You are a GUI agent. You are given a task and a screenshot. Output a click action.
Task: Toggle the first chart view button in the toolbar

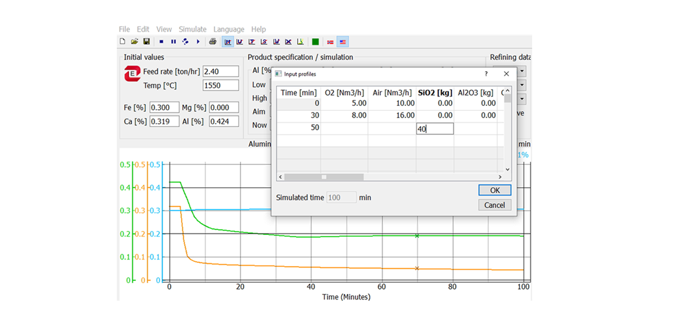pyautogui.click(x=228, y=42)
